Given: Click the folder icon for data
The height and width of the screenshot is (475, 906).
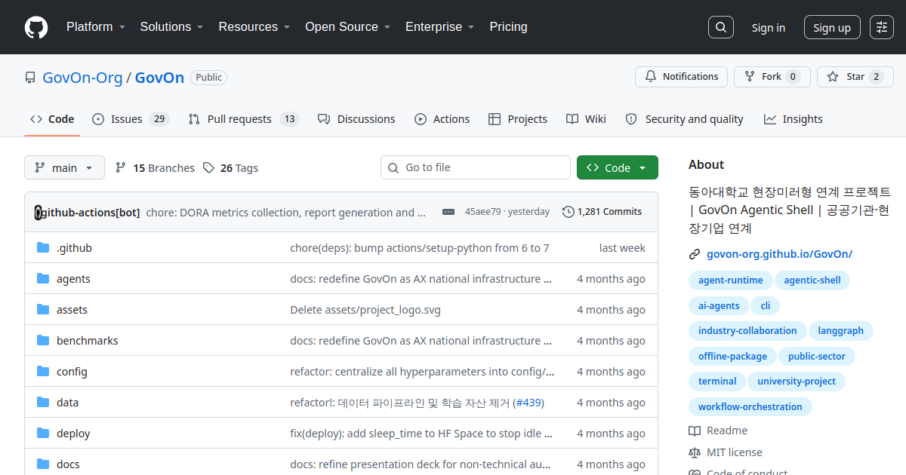Looking at the screenshot, I should tap(43, 403).
